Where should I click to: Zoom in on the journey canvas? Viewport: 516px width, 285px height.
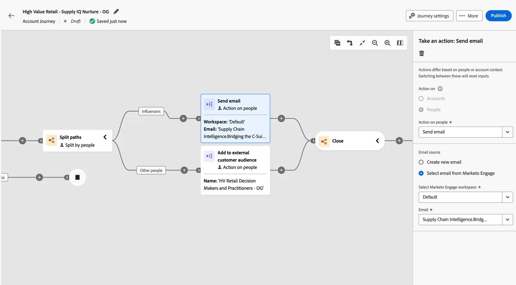click(387, 43)
